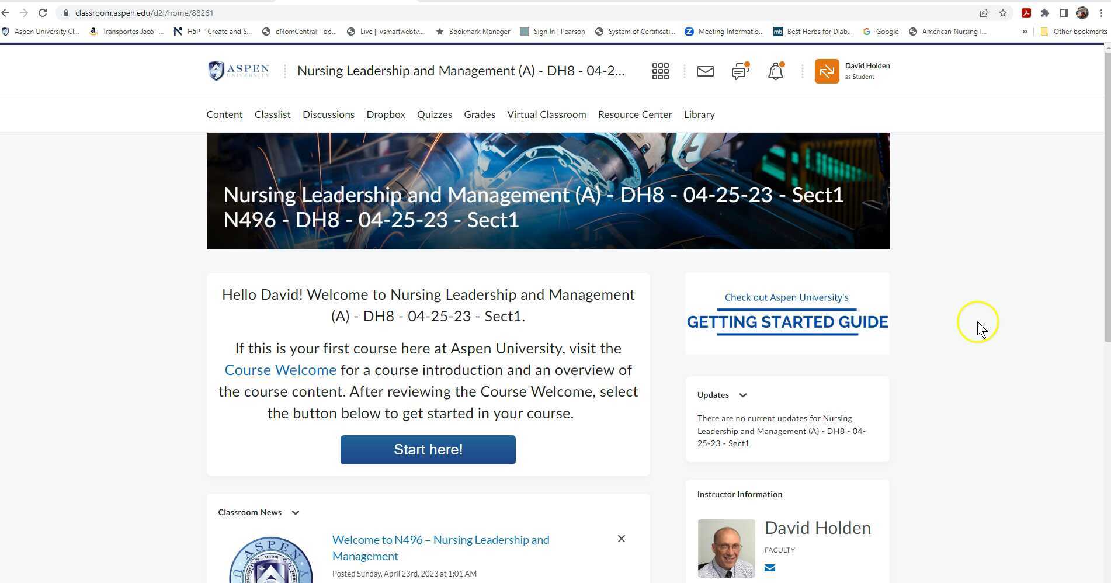1111x583 pixels.
Task: Reload the page in the browser
Action: pos(43,13)
